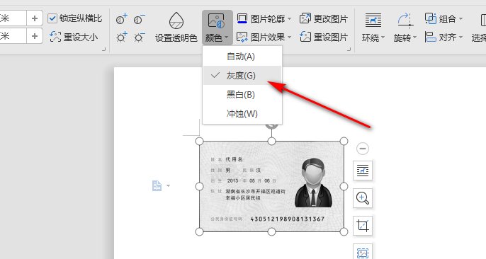
Task: Choose Grayscale (G) in color menu
Action: pyautogui.click(x=242, y=76)
